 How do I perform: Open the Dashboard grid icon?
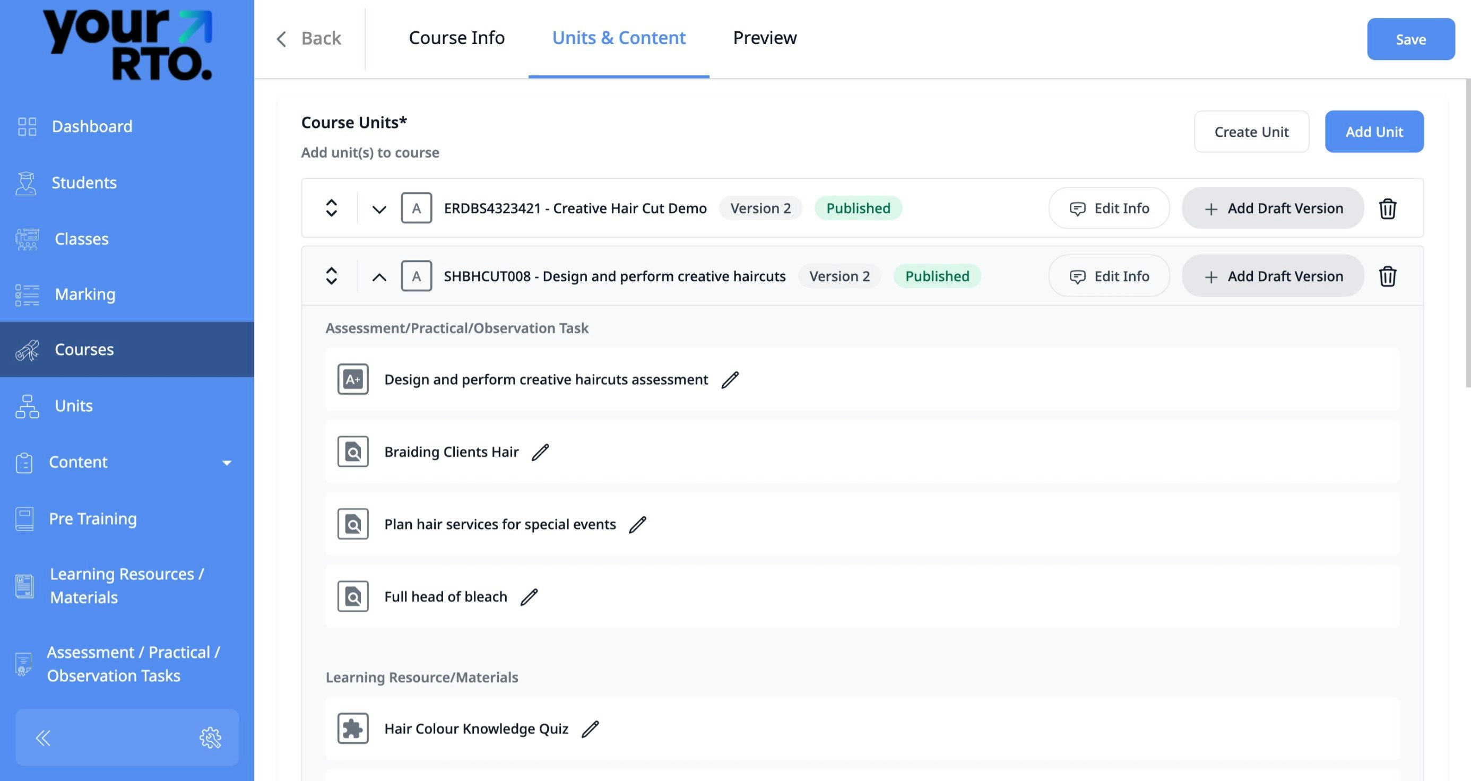27,126
